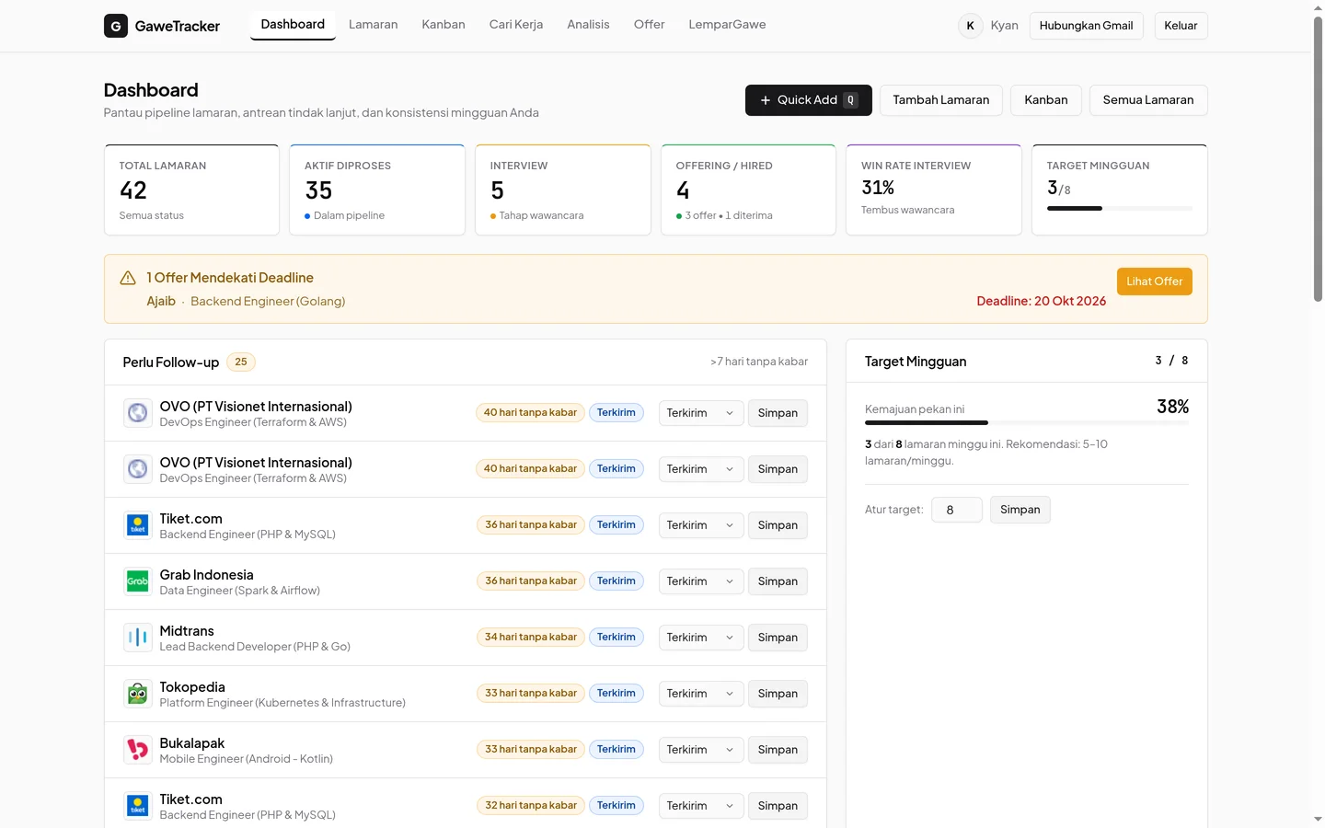Click the plus icon on Quick Add
1325x828 pixels.
click(765, 100)
